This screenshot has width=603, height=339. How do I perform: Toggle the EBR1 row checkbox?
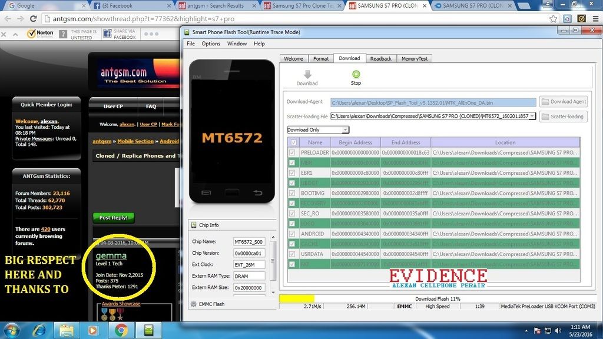(292, 173)
